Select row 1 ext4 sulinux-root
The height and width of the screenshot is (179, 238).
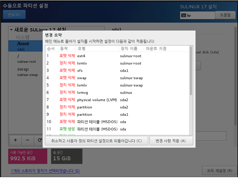117,56
